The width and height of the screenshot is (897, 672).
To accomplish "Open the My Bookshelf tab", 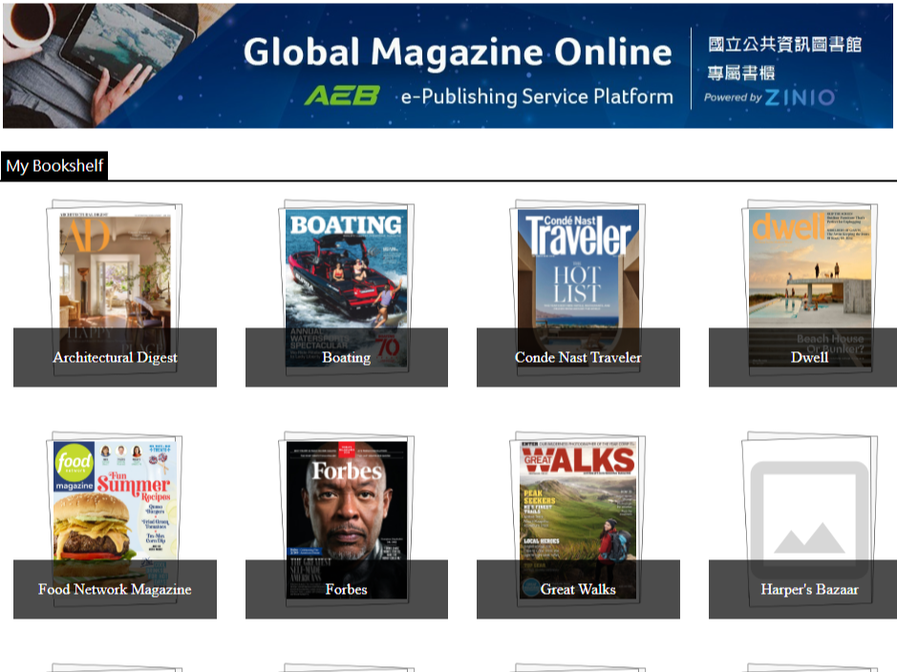I will click(x=54, y=166).
